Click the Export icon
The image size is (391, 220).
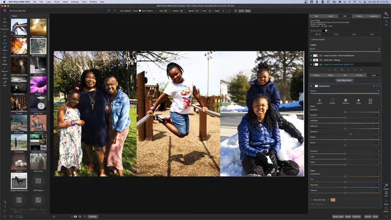click(x=386, y=209)
